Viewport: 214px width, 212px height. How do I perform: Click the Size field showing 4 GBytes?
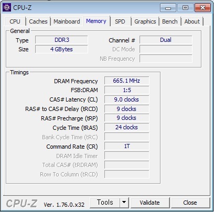[61, 49]
